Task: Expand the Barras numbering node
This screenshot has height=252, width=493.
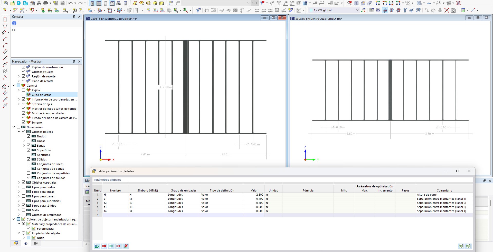Action: pos(24,145)
